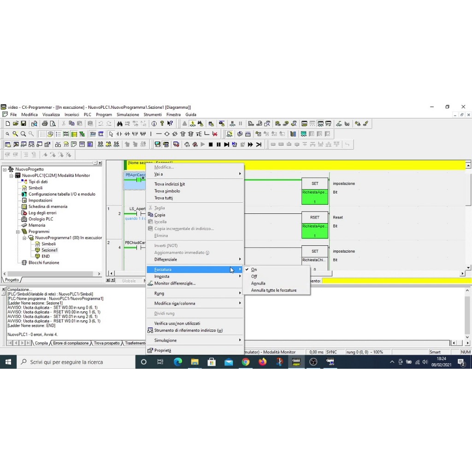472x472 pixels.
Task: Open Configurazione tabella I/O e modulo
Action: tap(62, 194)
